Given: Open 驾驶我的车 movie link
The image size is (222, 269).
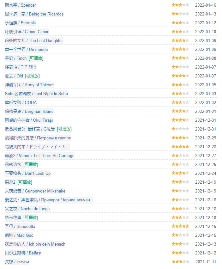Looking at the screenshot, I should click(37, 147).
